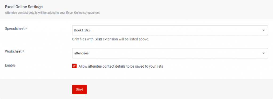Click the Worksheet * field label
Screen dimensions: 273x99
(x=14, y=51)
